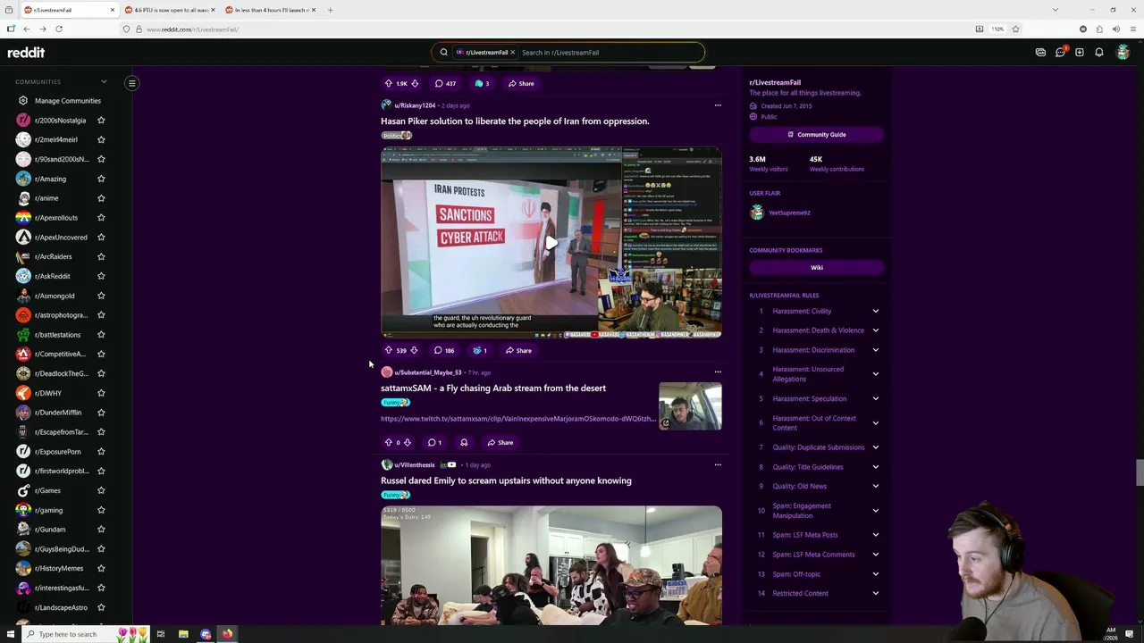The width and height of the screenshot is (1144, 643).
Task: Expand rule 1 Harassment: Civility
Action: [875, 311]
